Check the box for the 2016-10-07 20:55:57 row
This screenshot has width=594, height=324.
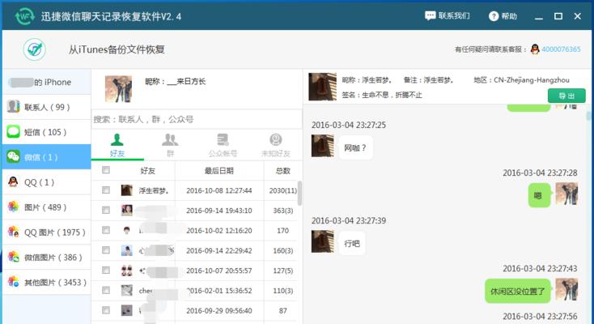106,270
